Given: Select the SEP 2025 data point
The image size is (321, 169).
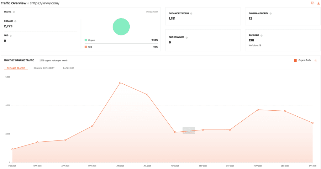Looking at the screenshot, I should click(x=203, y=130).
